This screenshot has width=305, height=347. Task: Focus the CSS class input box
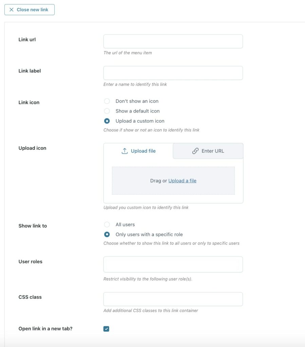(173, 299)
